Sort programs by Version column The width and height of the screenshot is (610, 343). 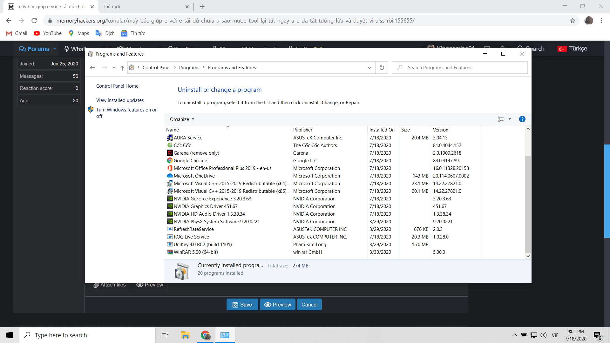(456, 130)
